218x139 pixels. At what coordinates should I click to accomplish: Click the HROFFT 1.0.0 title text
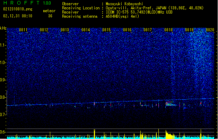(x=27, y=3)
